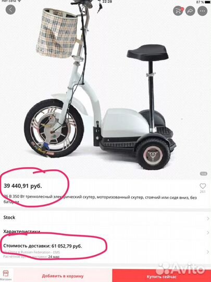This screenshot has height=282, width=211.
Task: Tap the image counter badge
Action: [204, 173]
